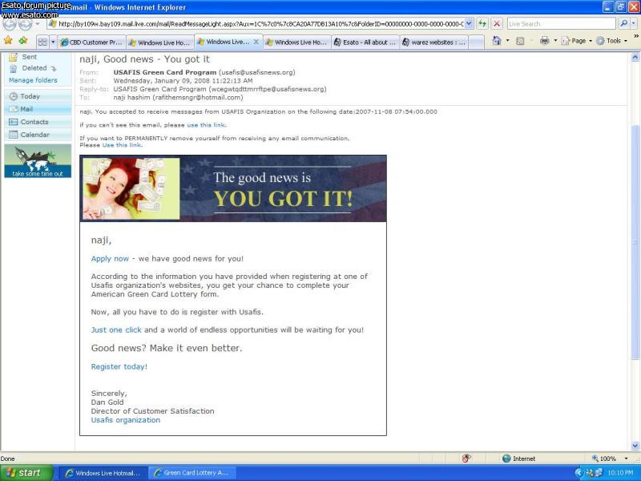Go to the Today section
Screen dimensions: 641x481
tap(38, 96)
